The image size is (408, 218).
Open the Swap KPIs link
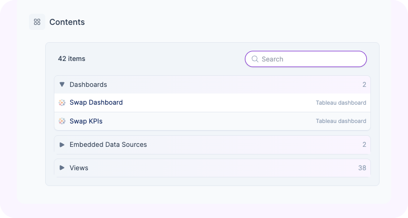click(x=86, y=121)
